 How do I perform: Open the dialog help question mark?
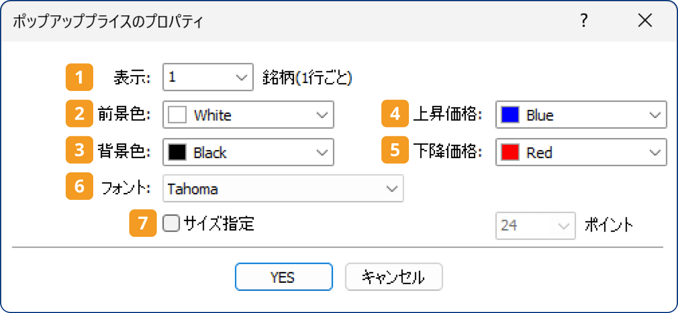583,21
